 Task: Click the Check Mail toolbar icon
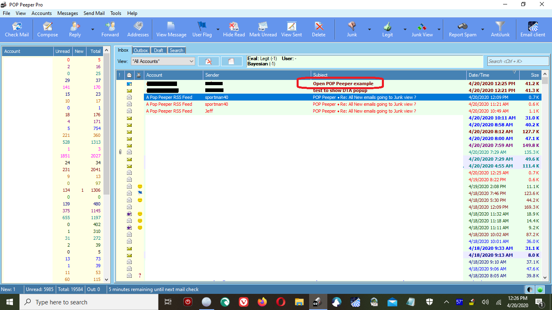[17, 29]
